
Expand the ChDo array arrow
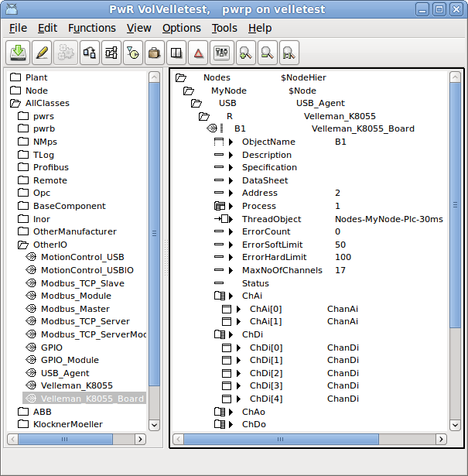click(x=231, y=424)
